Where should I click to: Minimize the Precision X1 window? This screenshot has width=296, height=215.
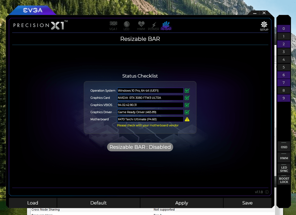coord(255,13)
